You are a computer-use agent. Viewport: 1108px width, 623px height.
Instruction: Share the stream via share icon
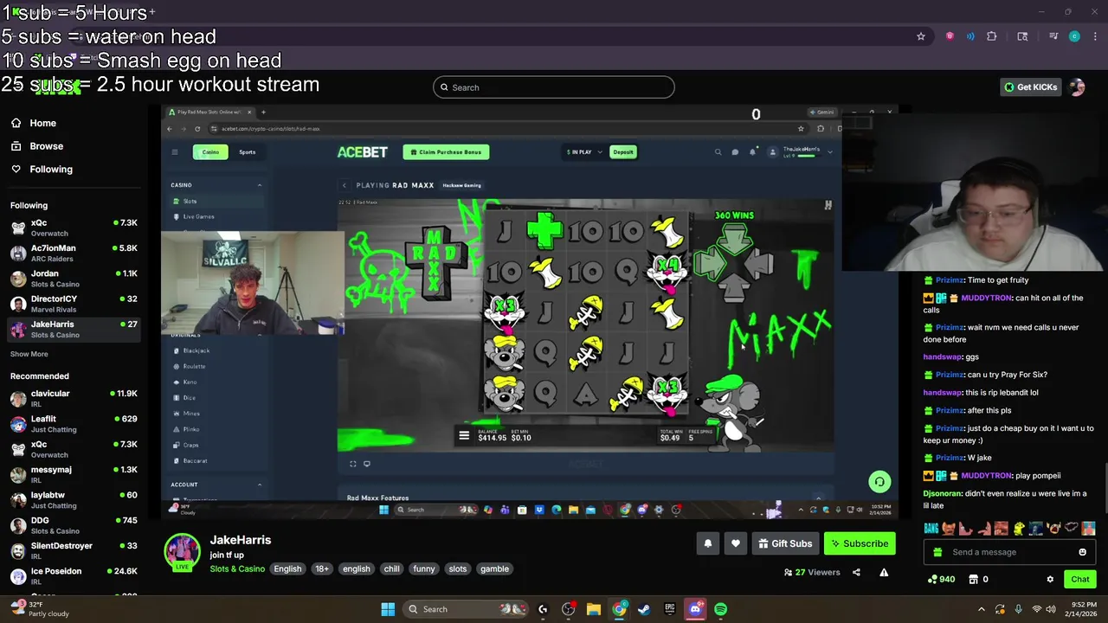point(856,572)
